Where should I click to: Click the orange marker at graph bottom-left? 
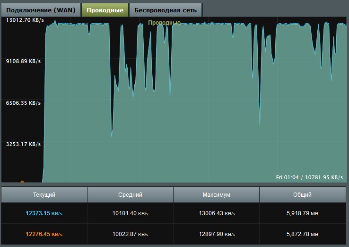pos(22,181)
